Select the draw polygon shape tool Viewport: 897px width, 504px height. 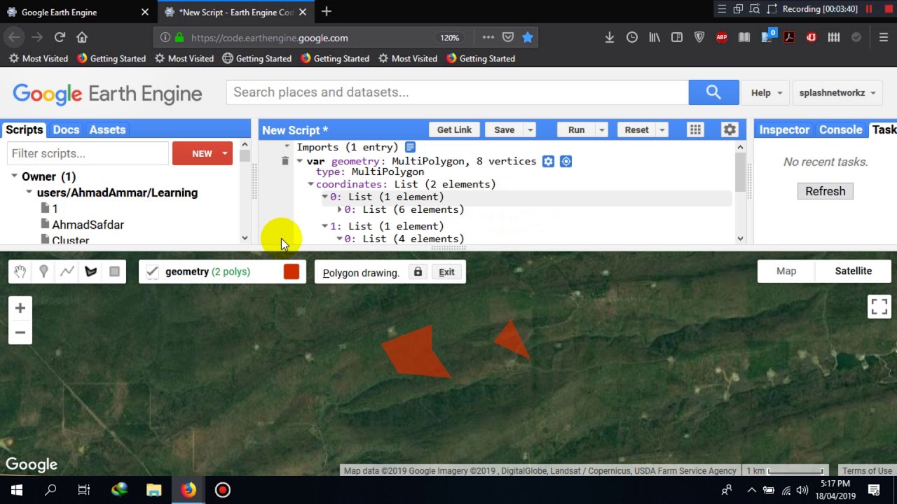coord(91,272)
